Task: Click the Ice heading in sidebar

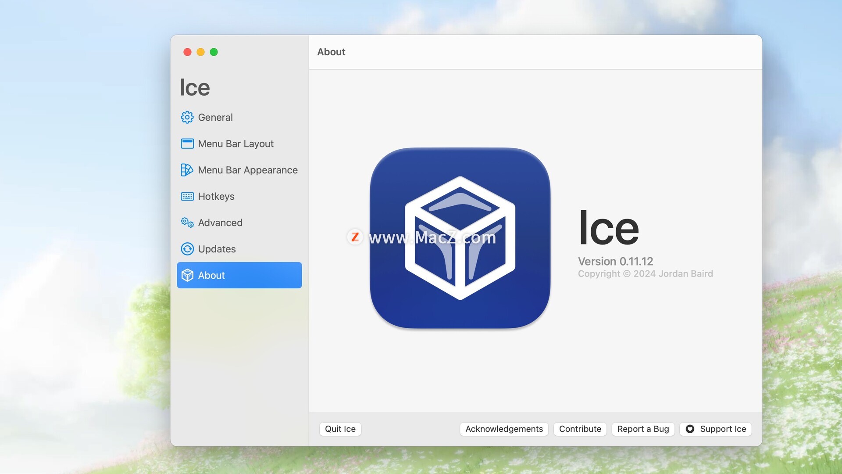Action: 195,87
